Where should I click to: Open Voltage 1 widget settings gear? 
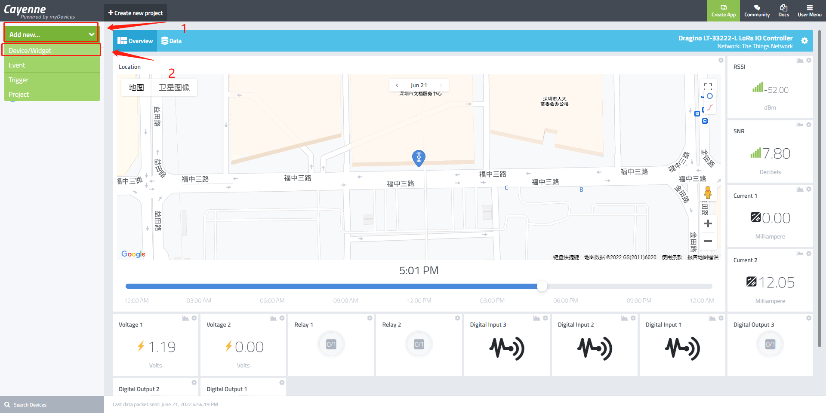[194, 318]
